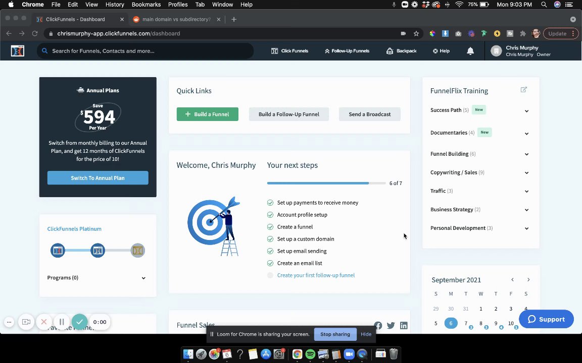582x363 pixels.
Task: Expand the Traffic training section
Action: (x=527, y=191)
